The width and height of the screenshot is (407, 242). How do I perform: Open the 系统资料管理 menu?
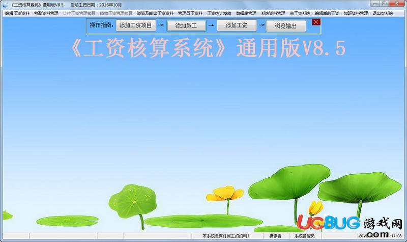tap(273, 13)
